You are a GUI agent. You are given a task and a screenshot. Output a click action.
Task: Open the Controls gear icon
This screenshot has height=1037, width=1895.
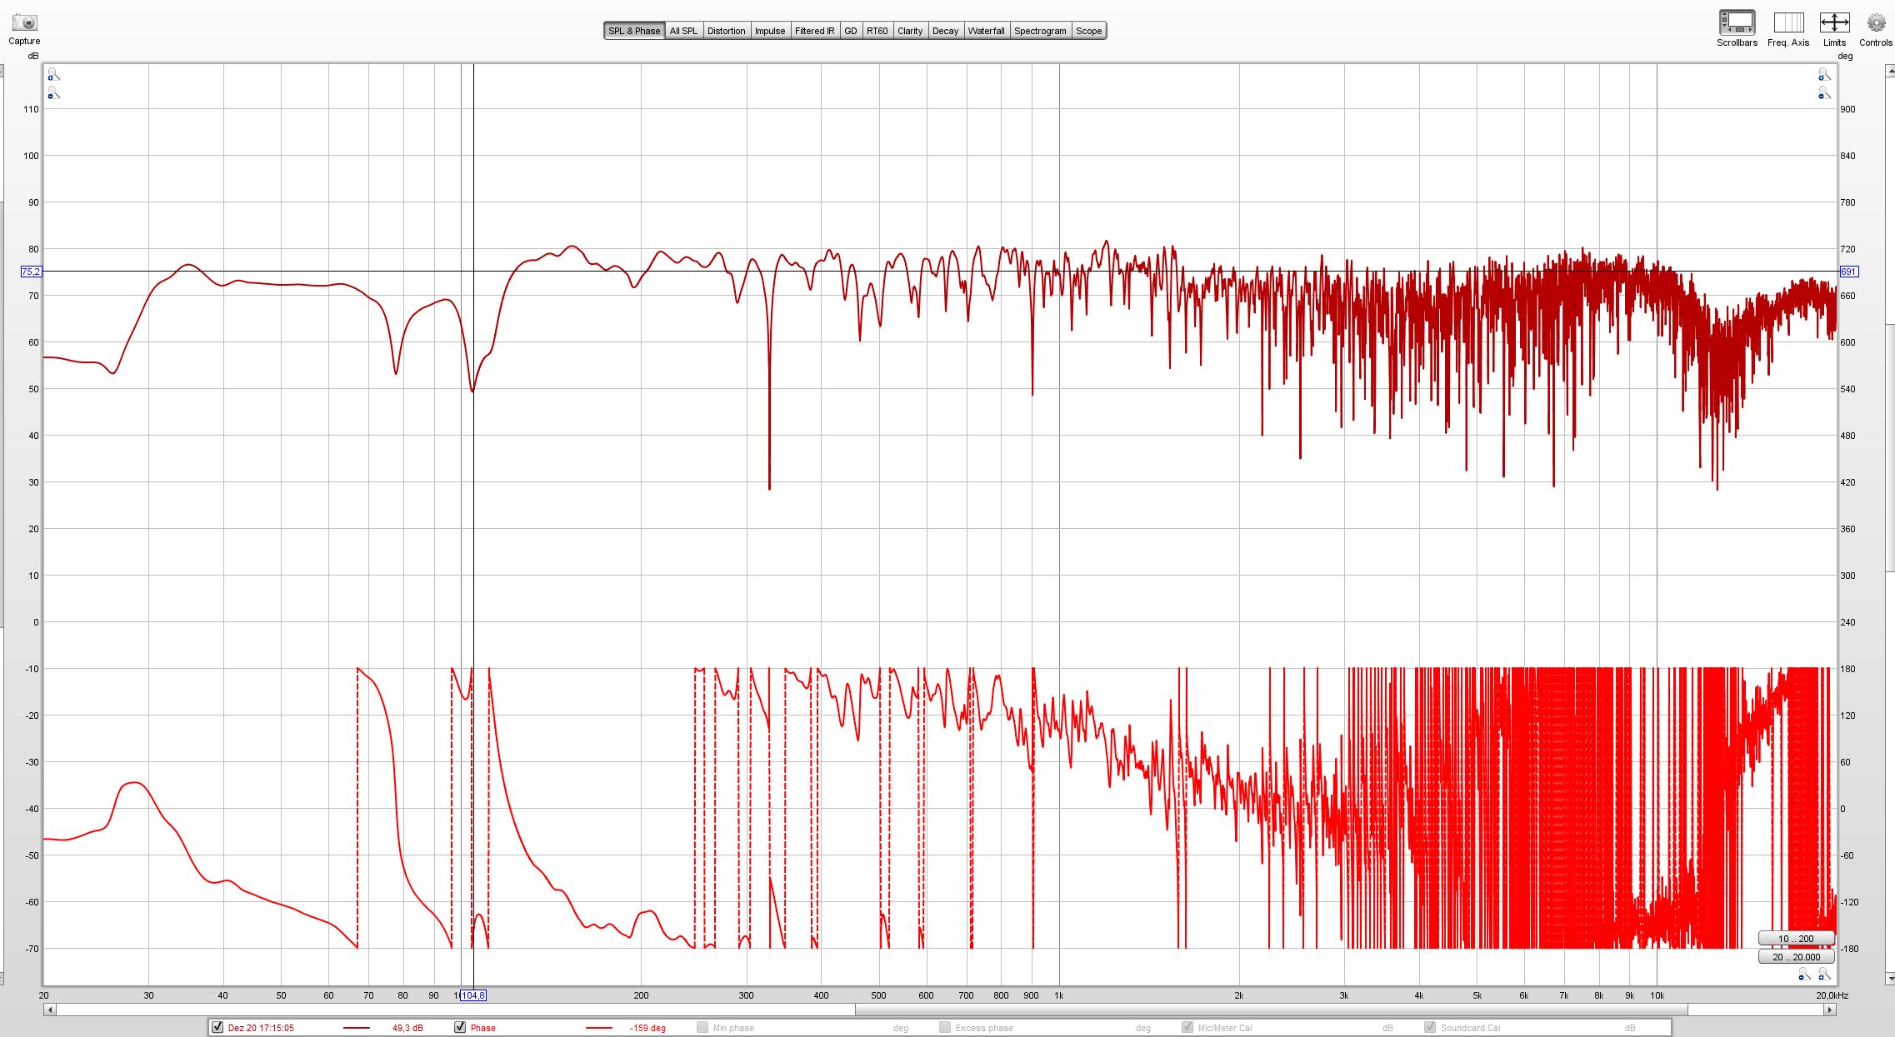tap(1876, 22)
